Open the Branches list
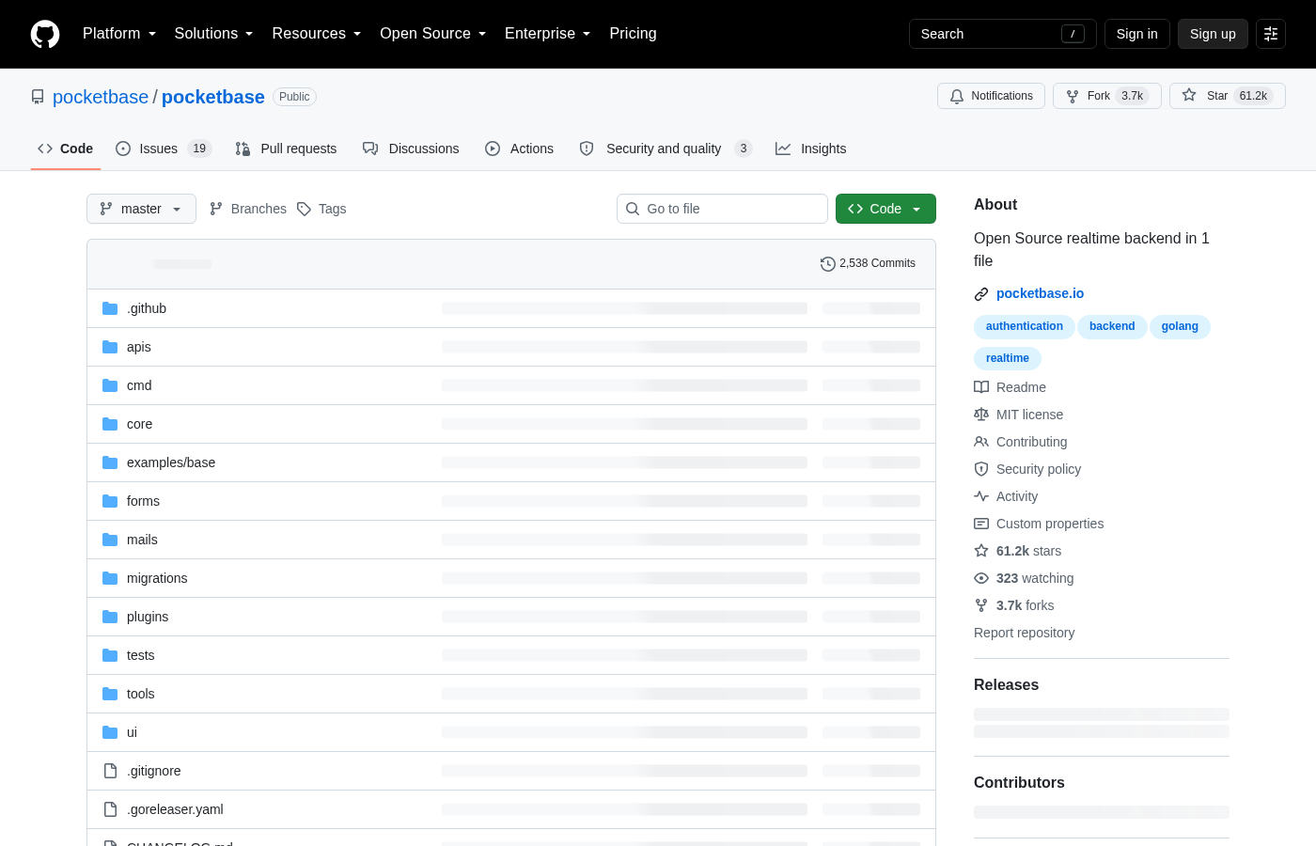The height and width of the screenshot is (846, 1316). [248, 209]
